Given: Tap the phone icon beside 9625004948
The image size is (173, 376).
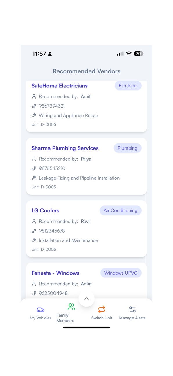Looking at the screenshot, I should tap(34, 293).
